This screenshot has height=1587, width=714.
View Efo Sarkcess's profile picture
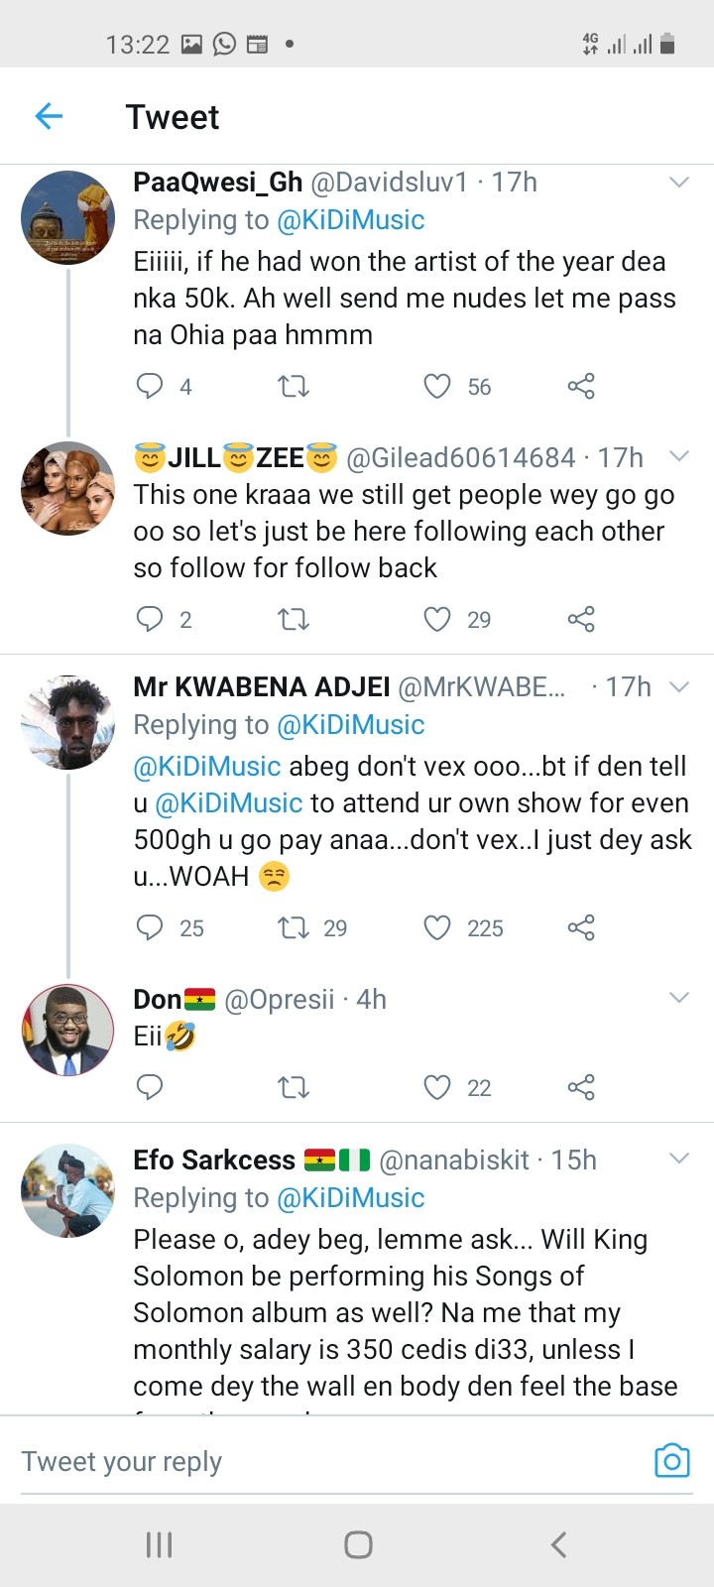point(68,1190)
